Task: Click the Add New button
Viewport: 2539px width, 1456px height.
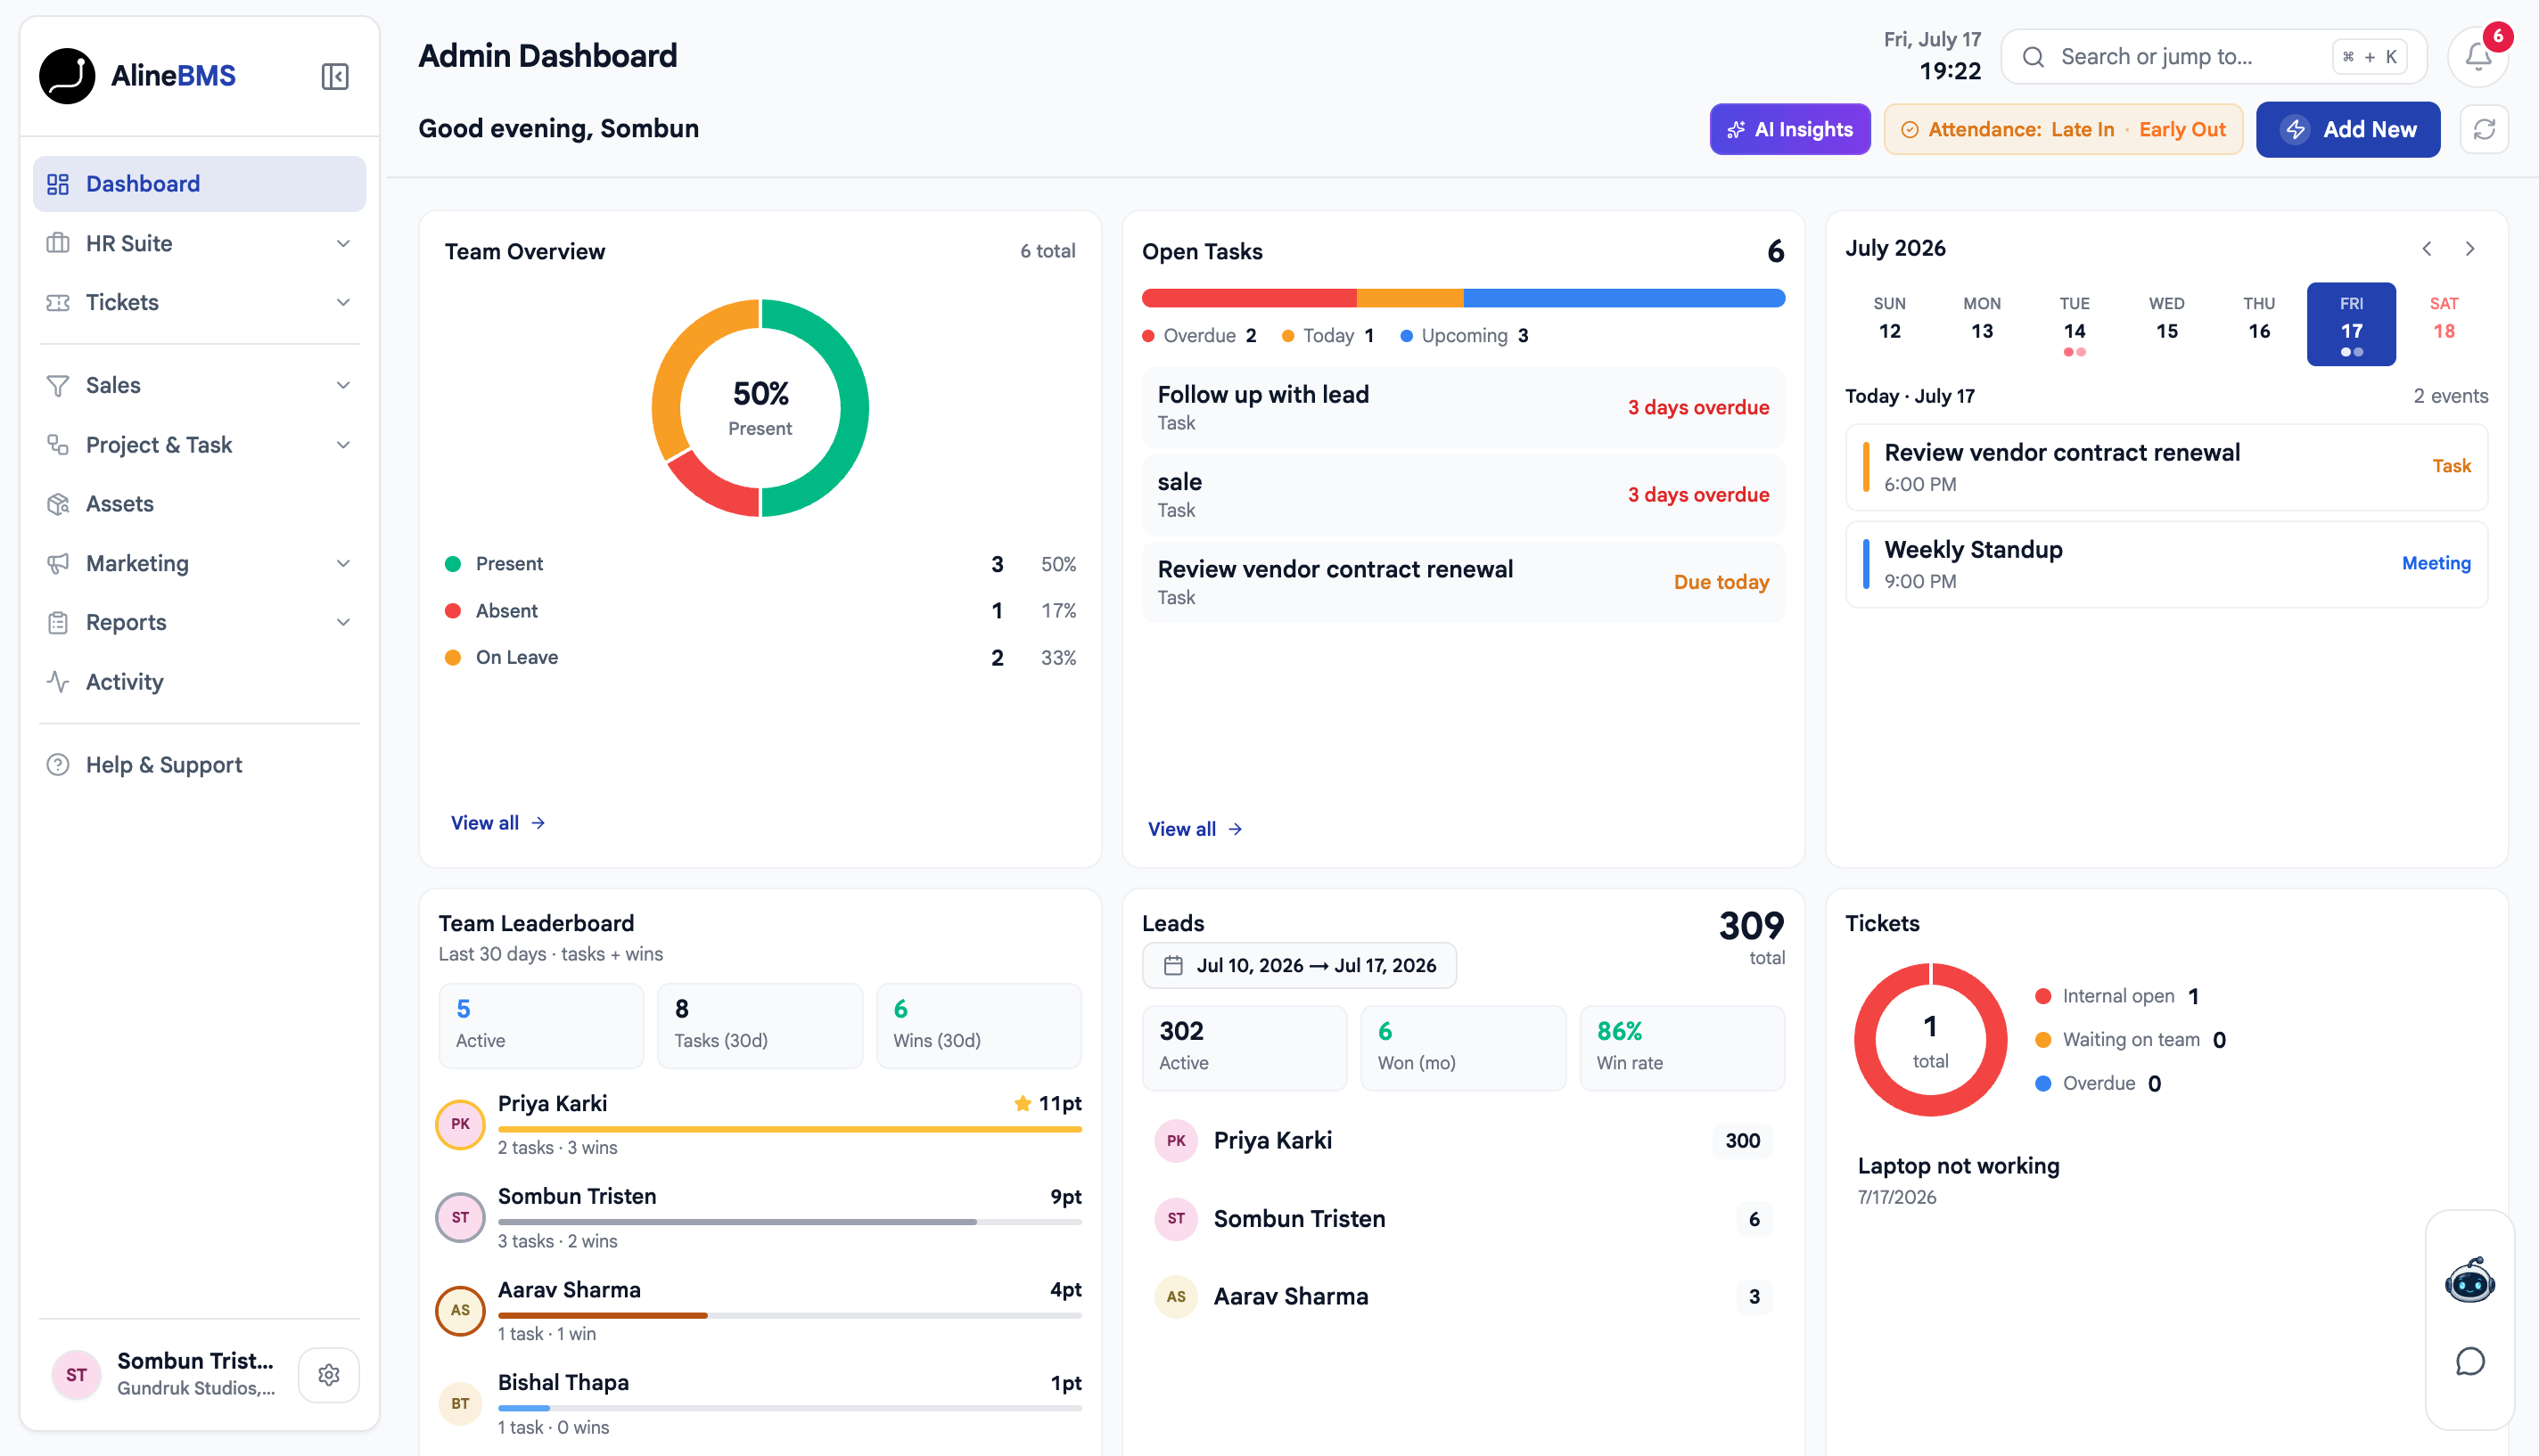Action: pos(2348,129)
